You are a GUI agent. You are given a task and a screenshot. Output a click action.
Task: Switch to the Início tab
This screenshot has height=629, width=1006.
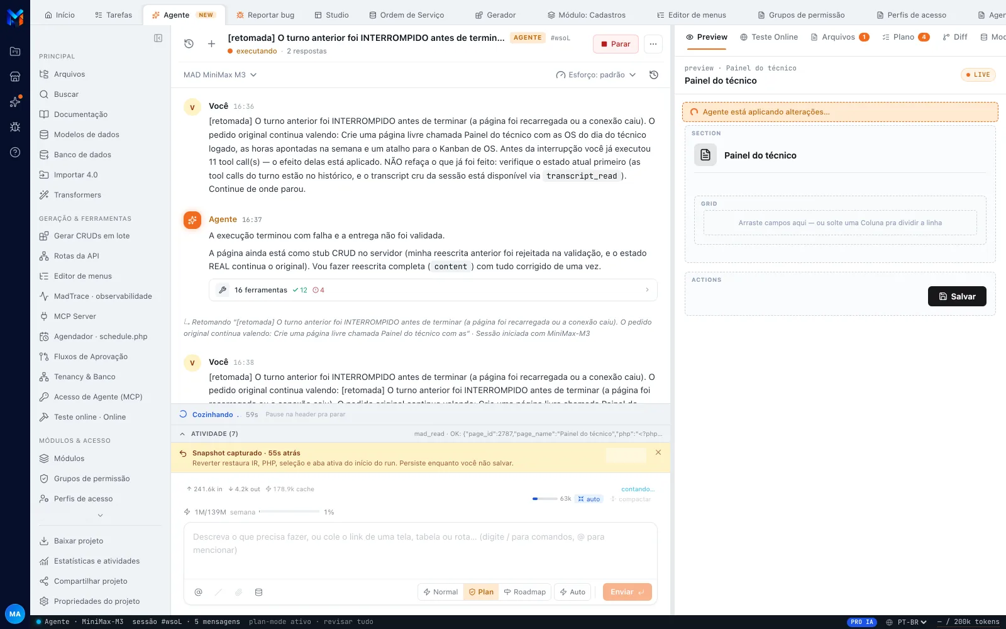coord(60,15)
